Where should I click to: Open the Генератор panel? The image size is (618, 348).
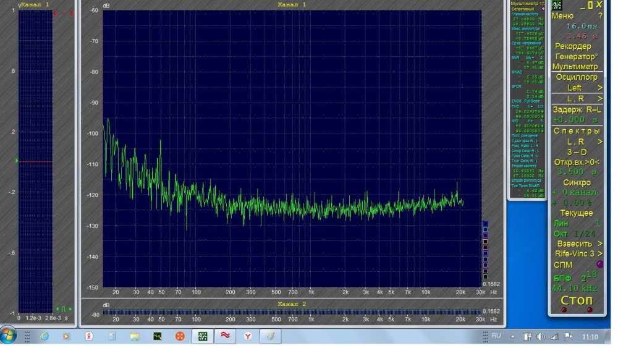click(x=576, y=56)
